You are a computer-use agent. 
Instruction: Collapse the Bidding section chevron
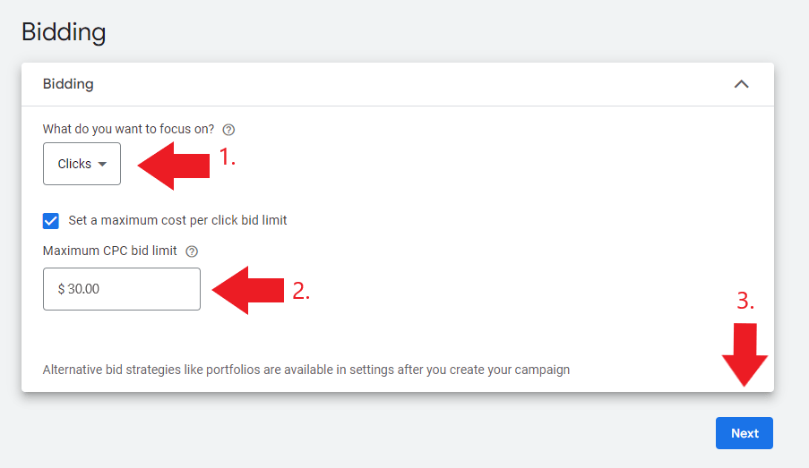point(741,84)
